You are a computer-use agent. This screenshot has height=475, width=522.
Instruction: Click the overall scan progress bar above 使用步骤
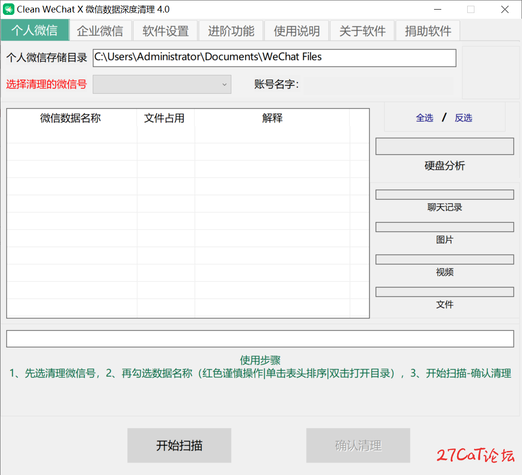260,339
